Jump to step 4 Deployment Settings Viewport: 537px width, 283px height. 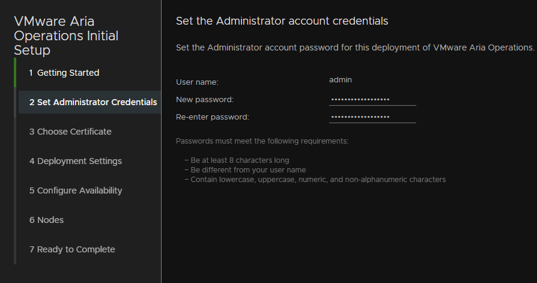coord(75,161)
